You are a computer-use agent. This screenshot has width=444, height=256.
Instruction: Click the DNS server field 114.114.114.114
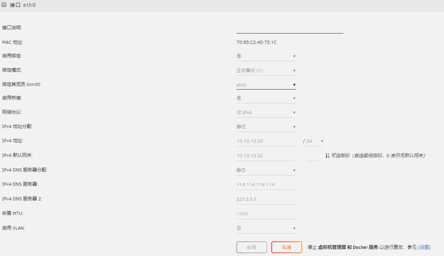pos(266,185)
